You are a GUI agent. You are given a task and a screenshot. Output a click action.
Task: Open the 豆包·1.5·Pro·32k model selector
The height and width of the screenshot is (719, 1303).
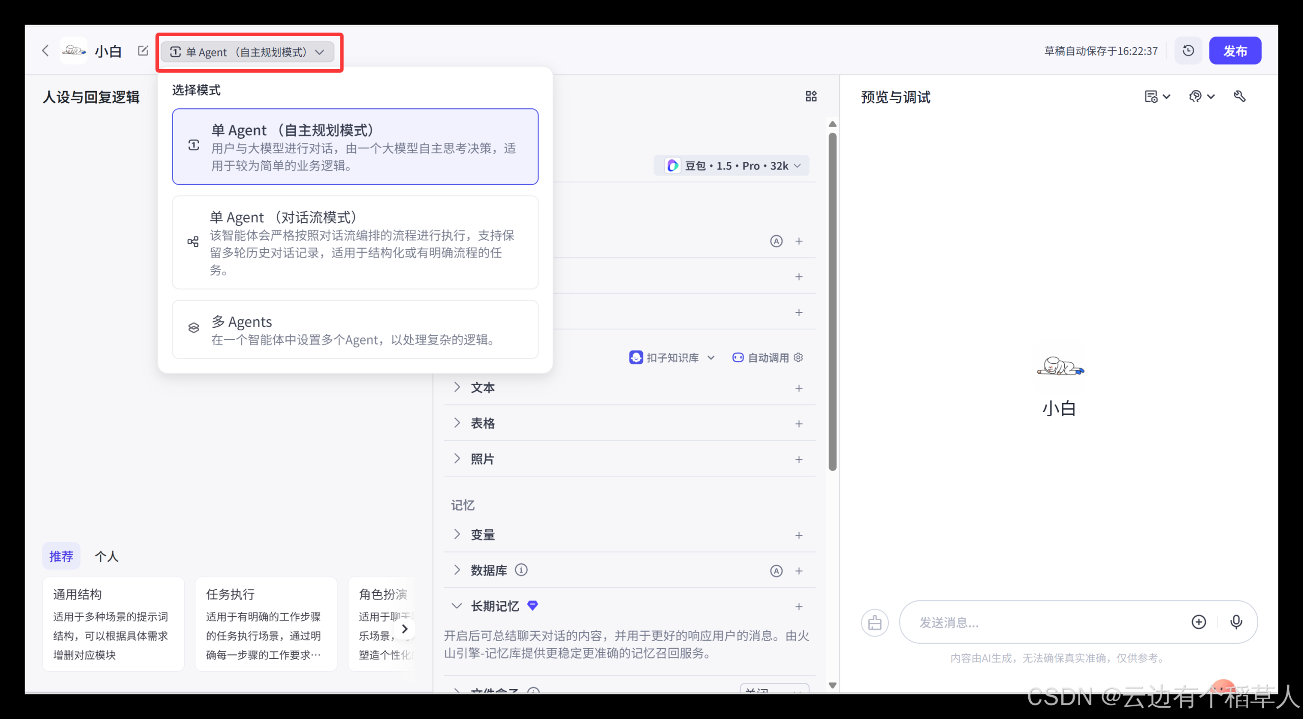pos(732,165)
